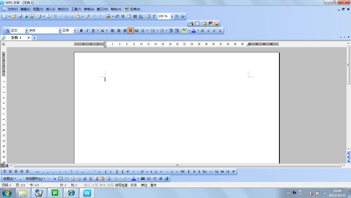Toggle italic formatting

[x=87, y=30]
